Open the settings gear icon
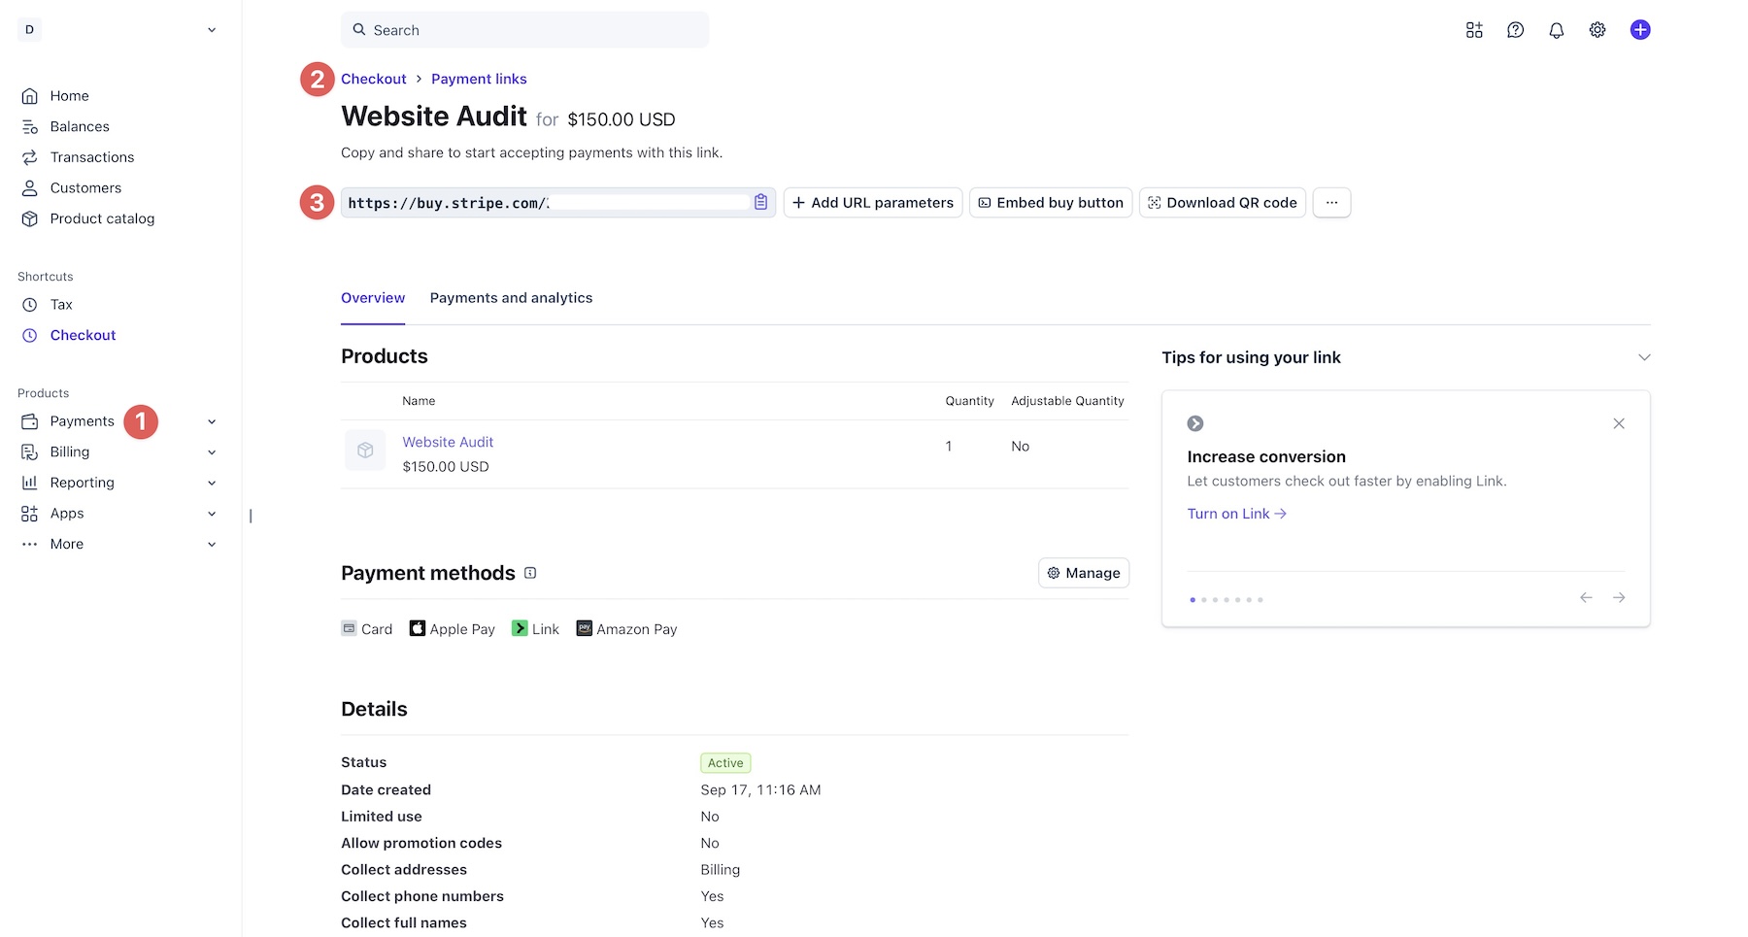The height and width of the screenshot is (937, 1748). 1597,30
